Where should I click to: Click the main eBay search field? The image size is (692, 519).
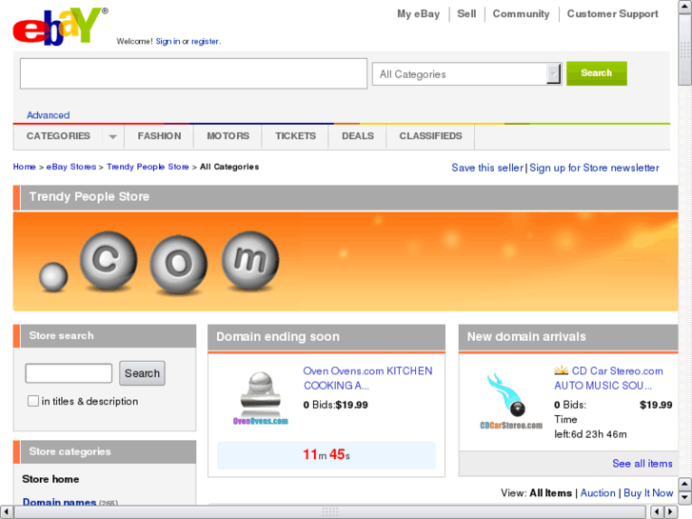194,73
